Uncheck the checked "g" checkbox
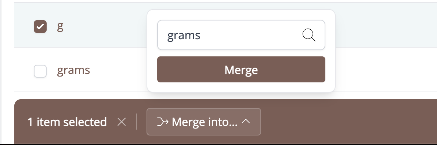 click(x=40, y=27)
